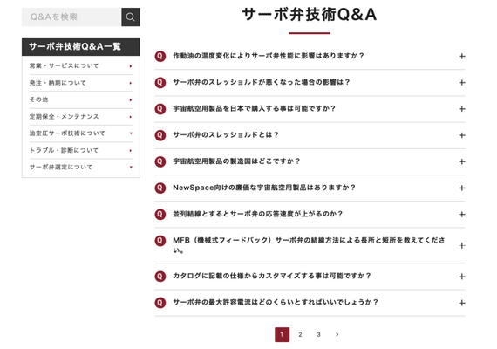This screenshot has height=349, width=497.
Task: Open 発注・納期について category
Action: (80, 83)
